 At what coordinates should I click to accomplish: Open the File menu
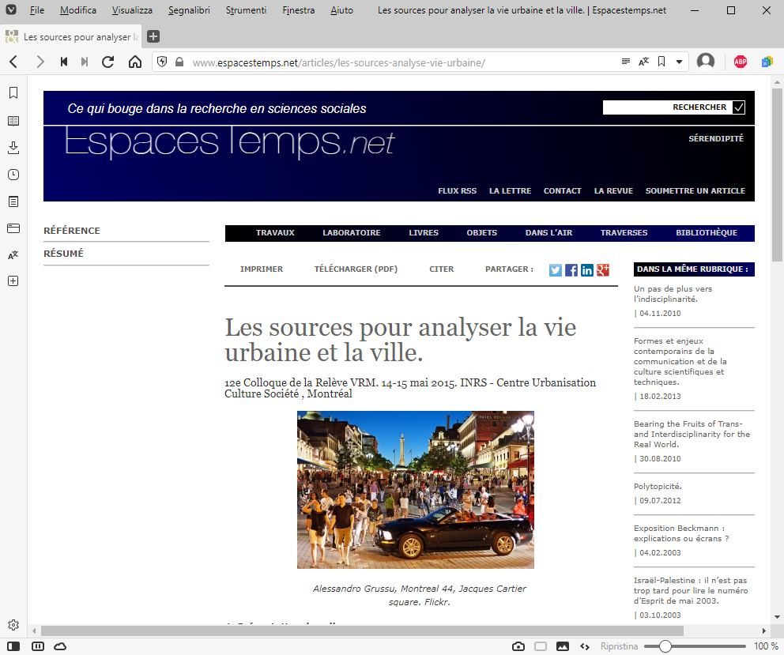[37, 10]
